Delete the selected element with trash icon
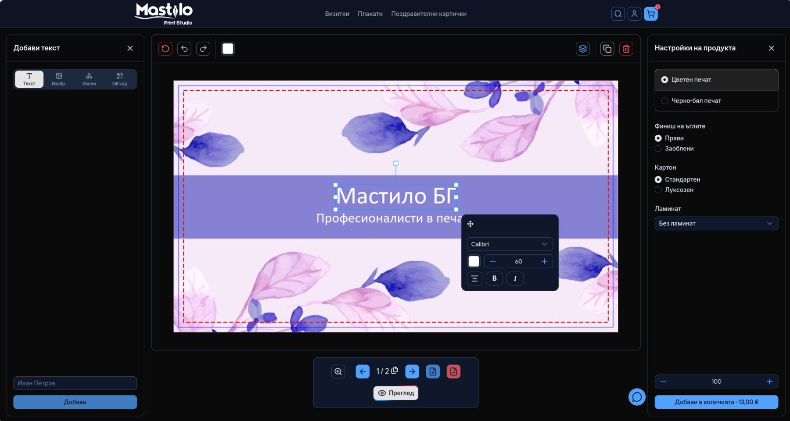 coord(626,49)
